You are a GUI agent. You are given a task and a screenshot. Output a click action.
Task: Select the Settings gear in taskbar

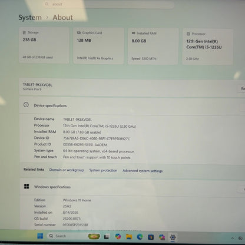(173, 237)
